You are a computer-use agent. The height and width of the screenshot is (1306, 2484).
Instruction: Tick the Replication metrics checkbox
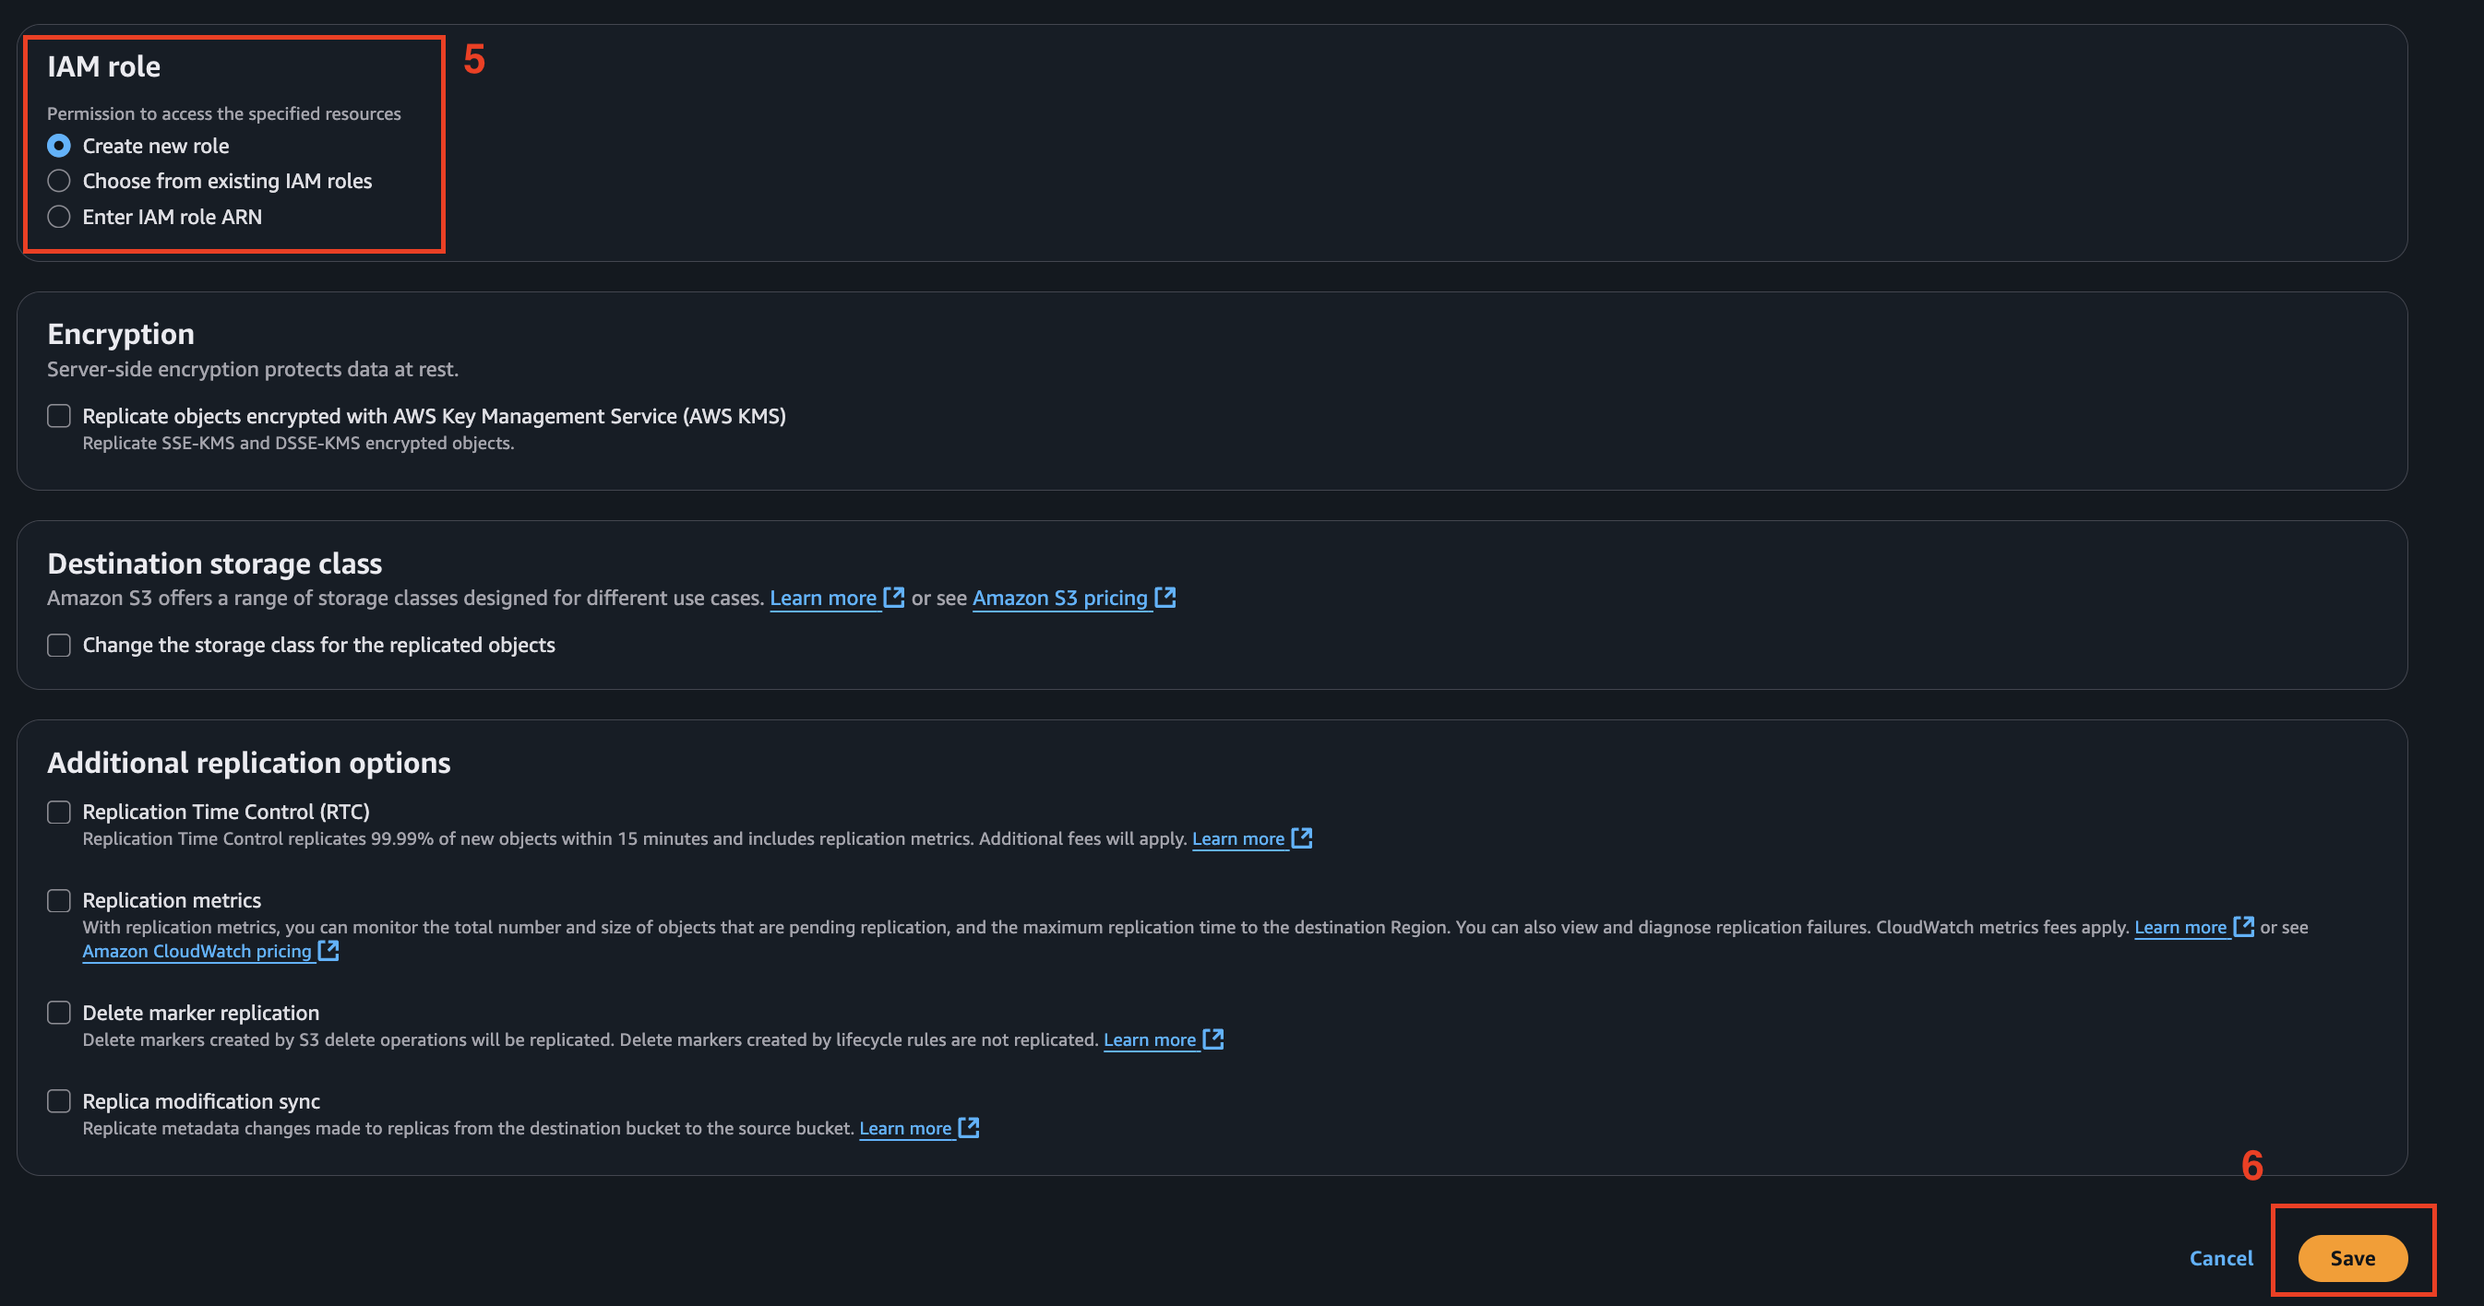pyautogui.click(x=59, y=900)
